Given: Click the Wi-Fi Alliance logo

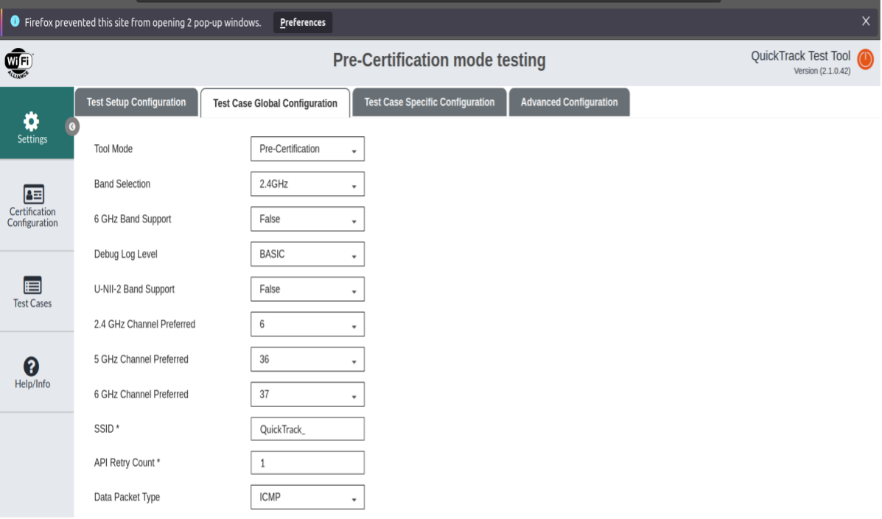Looking at the screenshot, I should [x=18, y=63].
